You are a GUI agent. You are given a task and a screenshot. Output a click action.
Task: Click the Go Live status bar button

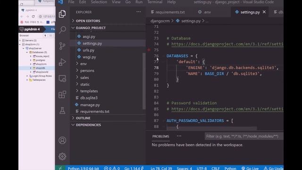[250, 168]
